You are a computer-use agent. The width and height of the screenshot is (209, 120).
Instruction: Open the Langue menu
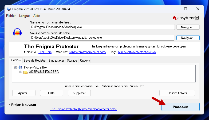click(x=24, y=16)
